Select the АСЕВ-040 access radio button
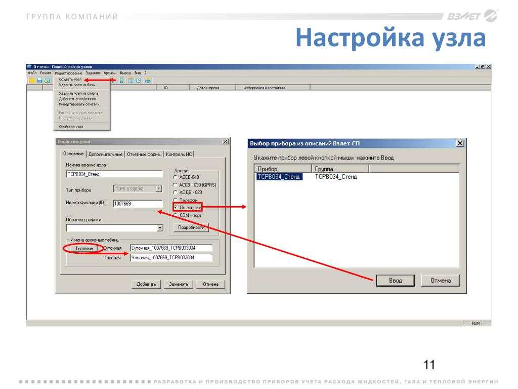The width and height of the screenshot is (518, 389). pyautogui.click(x=176, y=177)
